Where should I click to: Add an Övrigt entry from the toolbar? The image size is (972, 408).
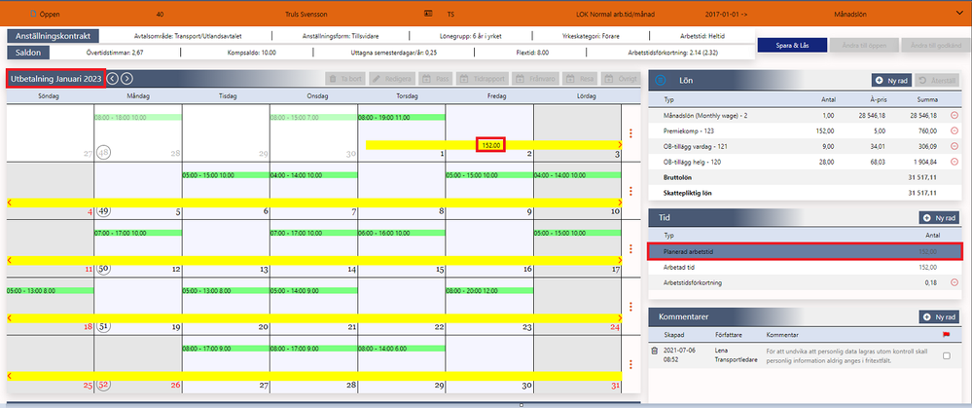pyautogui.click(x=621, y=80)
